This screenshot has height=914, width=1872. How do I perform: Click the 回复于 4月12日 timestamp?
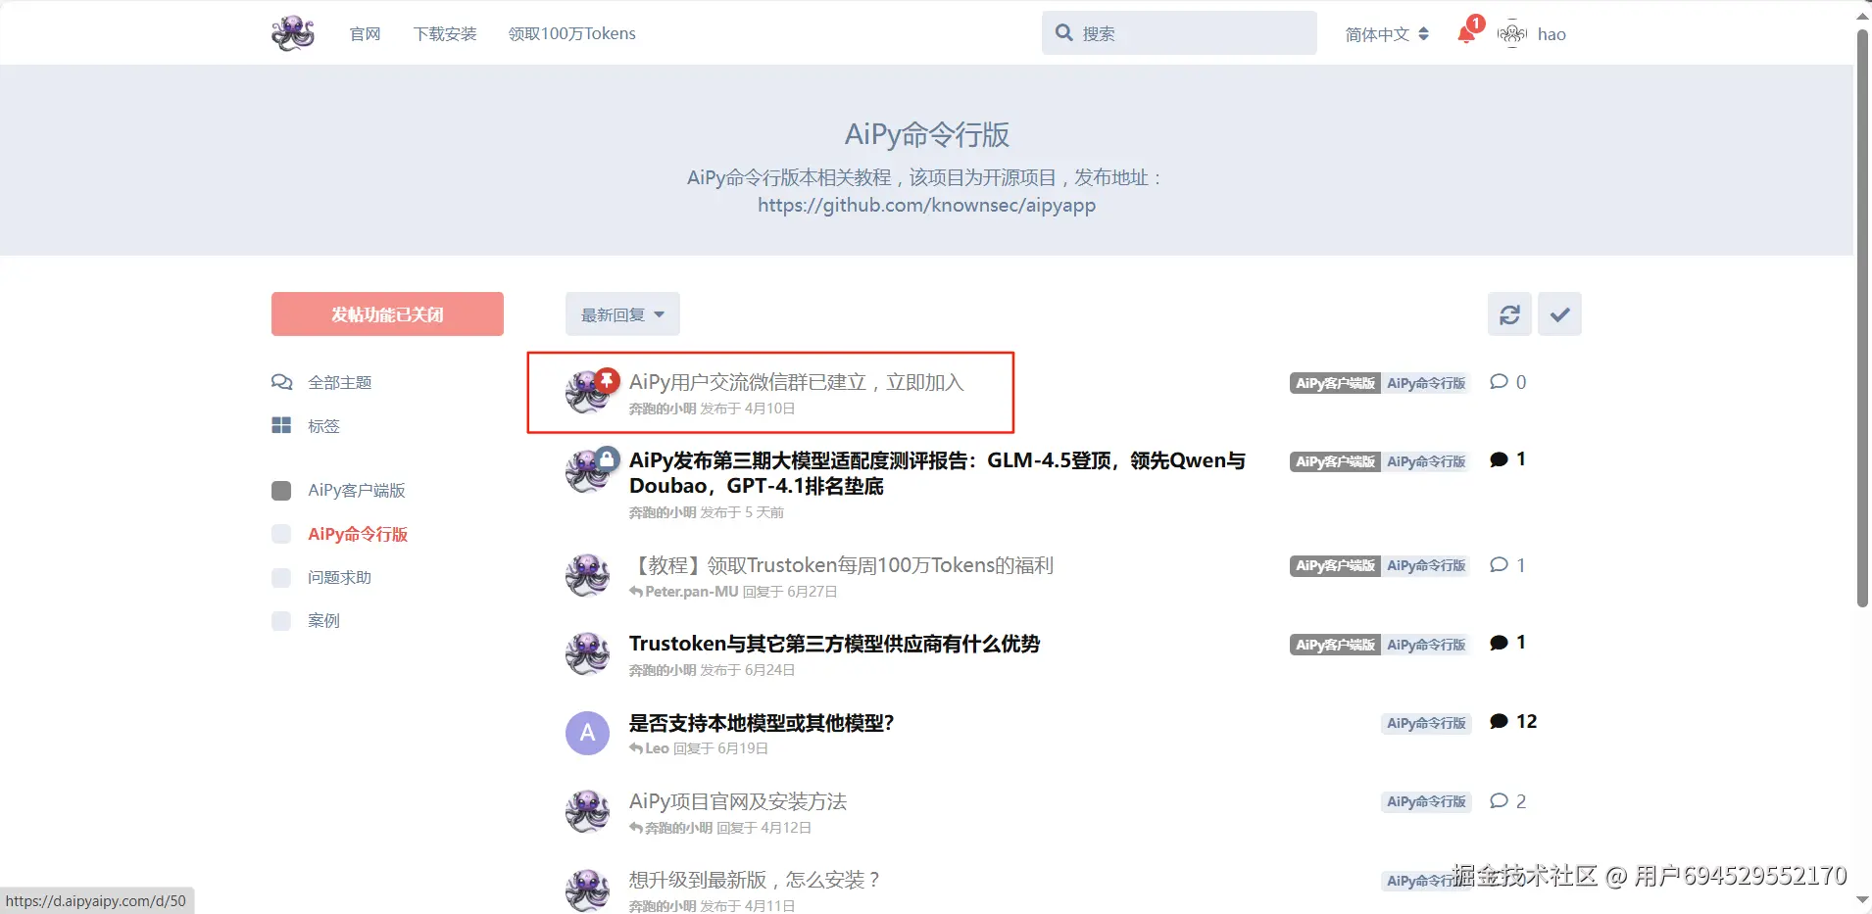(x=764, y=828)
